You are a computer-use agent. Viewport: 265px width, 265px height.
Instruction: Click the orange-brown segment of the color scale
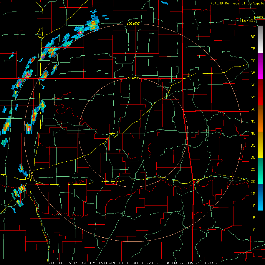(260, 119)
